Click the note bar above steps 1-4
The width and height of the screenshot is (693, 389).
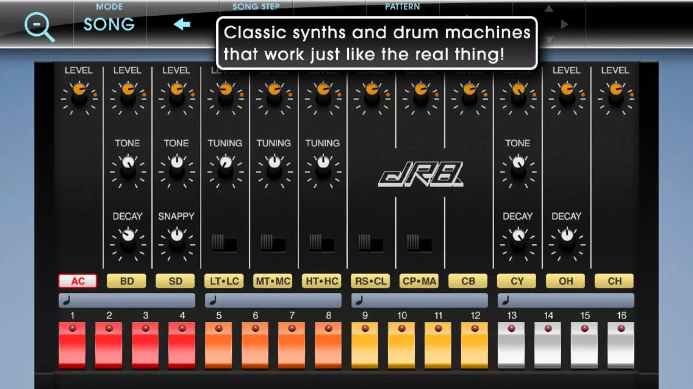127,301
